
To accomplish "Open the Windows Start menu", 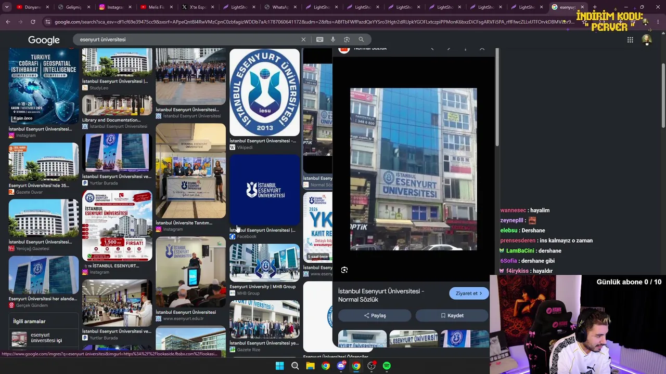I will [279, 366].
